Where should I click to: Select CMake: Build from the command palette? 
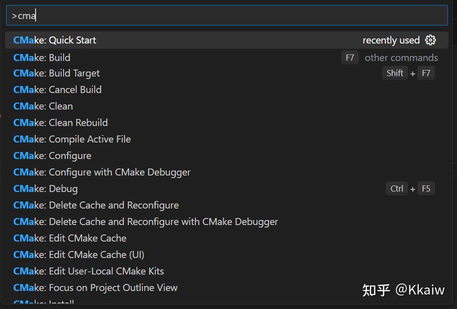42,57
